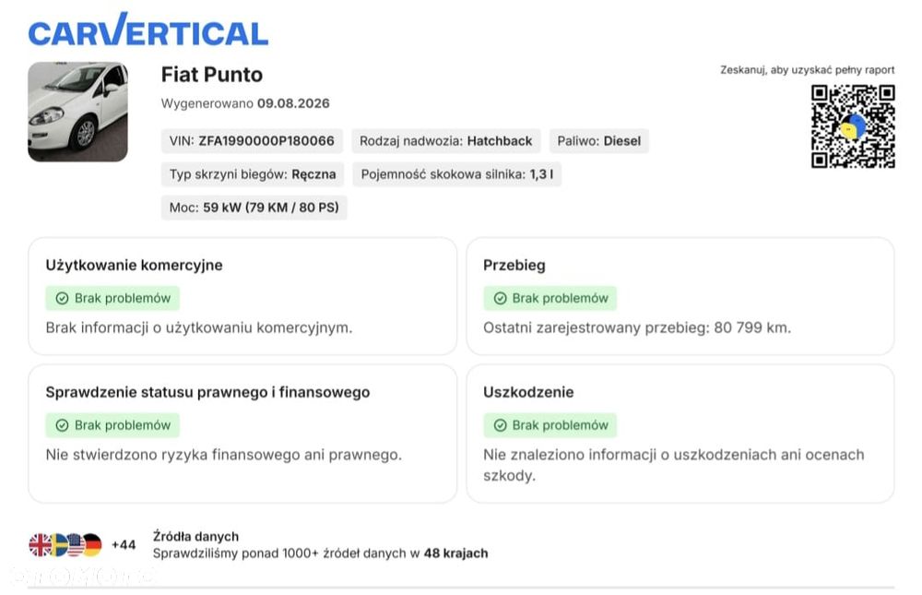Click Nie stwierdzono ryzyka finansowego text

point(223,455)
